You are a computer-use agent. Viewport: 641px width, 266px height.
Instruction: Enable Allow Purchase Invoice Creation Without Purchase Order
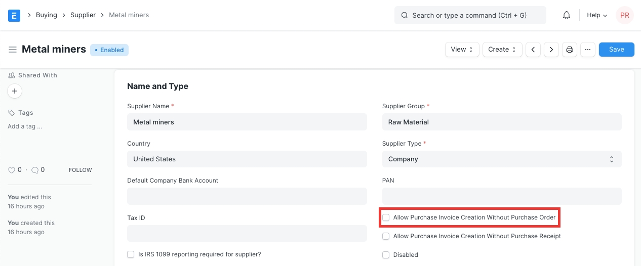[x=386, y=217]
